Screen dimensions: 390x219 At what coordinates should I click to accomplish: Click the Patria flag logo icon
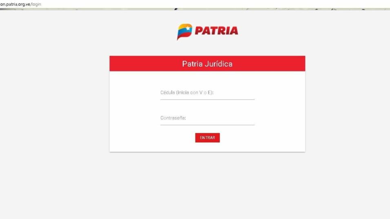[184, 31]
